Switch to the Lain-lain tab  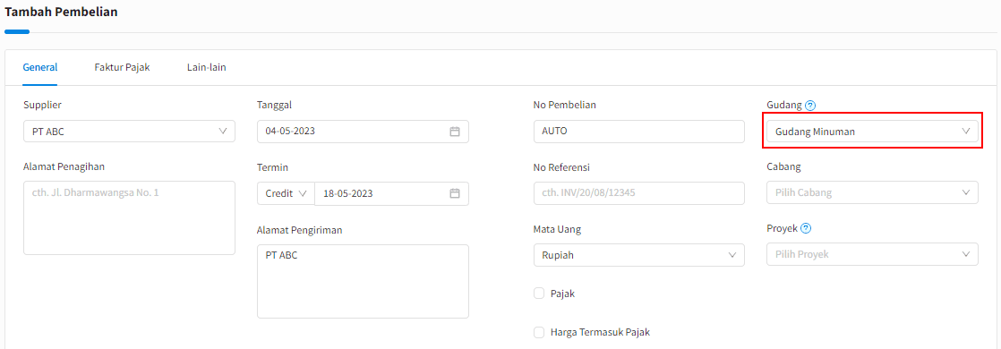pyautogui.click(x=206, y=67)
